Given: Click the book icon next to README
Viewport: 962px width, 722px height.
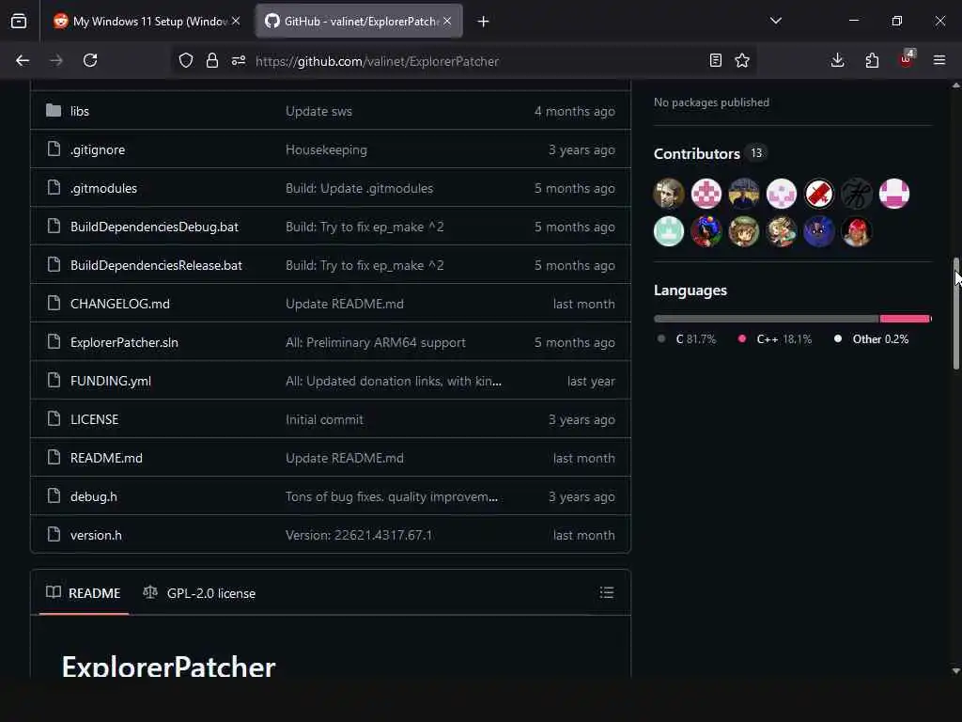Looking at the screenshot, I should [x=54, y=592].
